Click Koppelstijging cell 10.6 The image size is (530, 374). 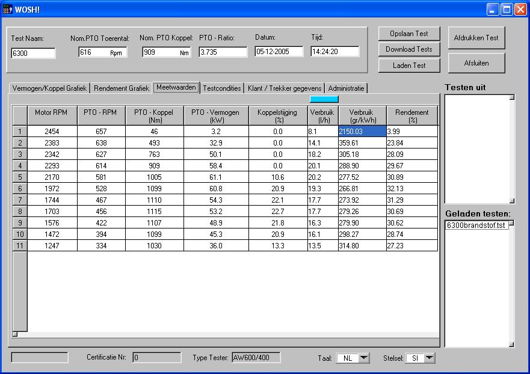click(x=278, y=177)
